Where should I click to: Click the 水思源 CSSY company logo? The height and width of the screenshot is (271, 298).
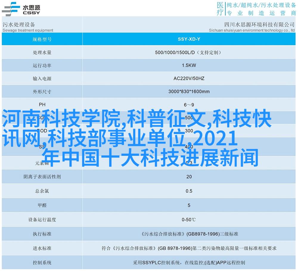coord(21,9)
